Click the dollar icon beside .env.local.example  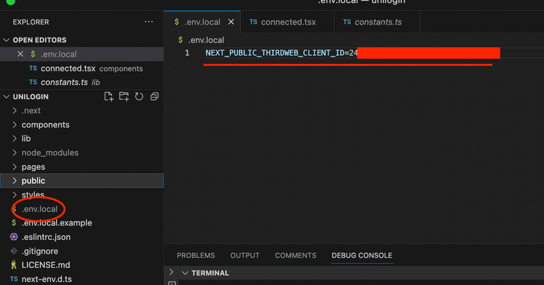click(14, 222)
